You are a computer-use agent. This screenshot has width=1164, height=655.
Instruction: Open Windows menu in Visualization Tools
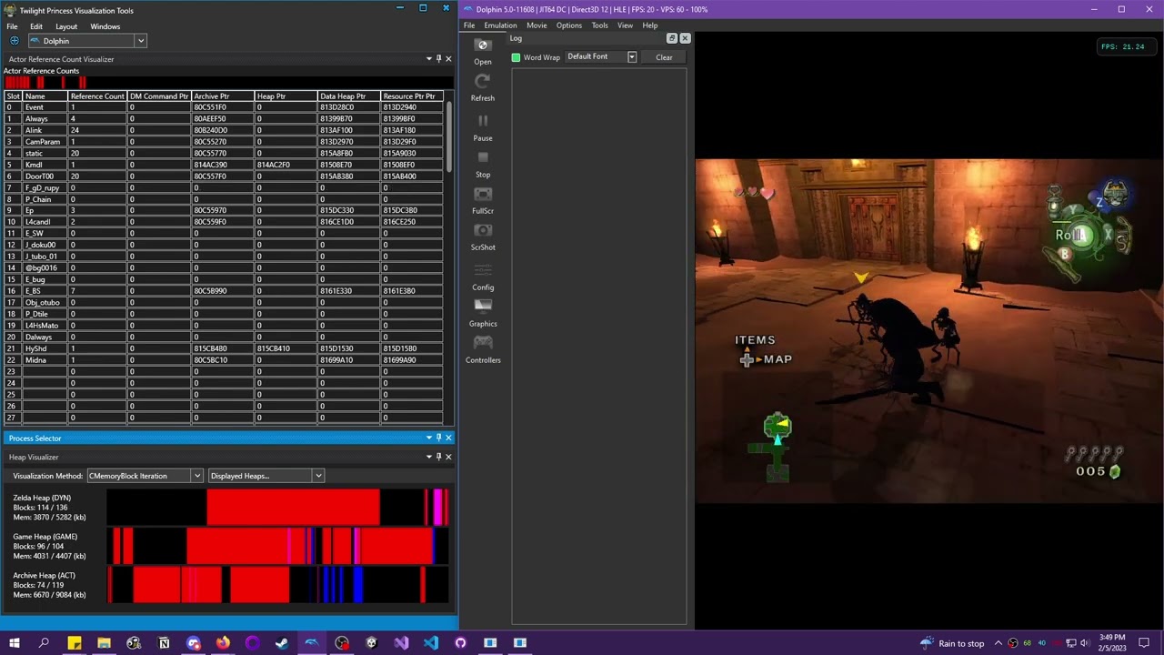point(105,26)
